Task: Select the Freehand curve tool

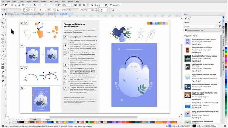Action: [x=3, y=32]
